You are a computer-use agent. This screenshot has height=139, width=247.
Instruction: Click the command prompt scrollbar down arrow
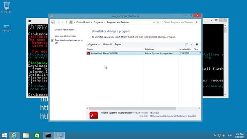click(x=225, y=95)
